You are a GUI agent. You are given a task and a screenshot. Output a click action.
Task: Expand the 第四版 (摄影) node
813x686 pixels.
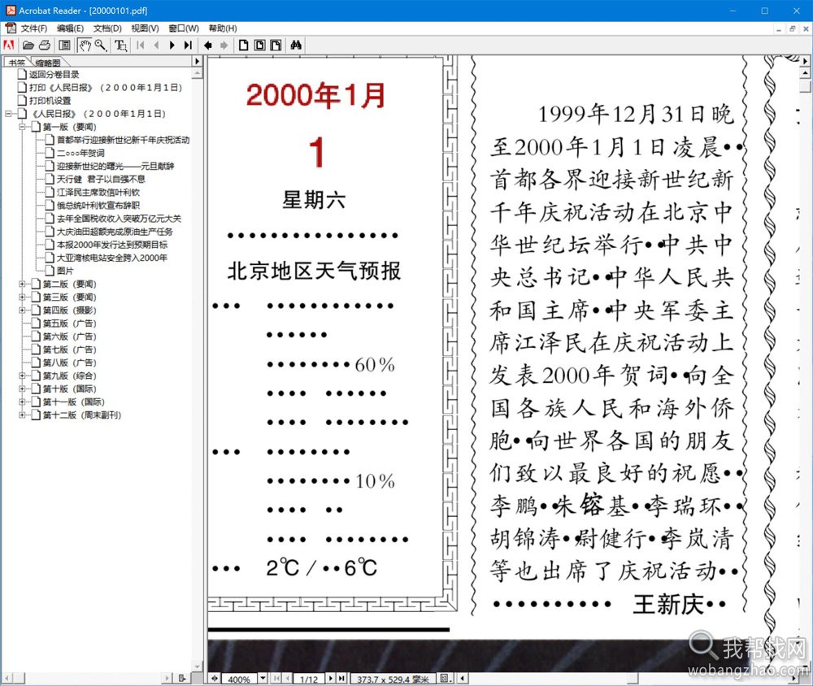click(x=22, y=310)
